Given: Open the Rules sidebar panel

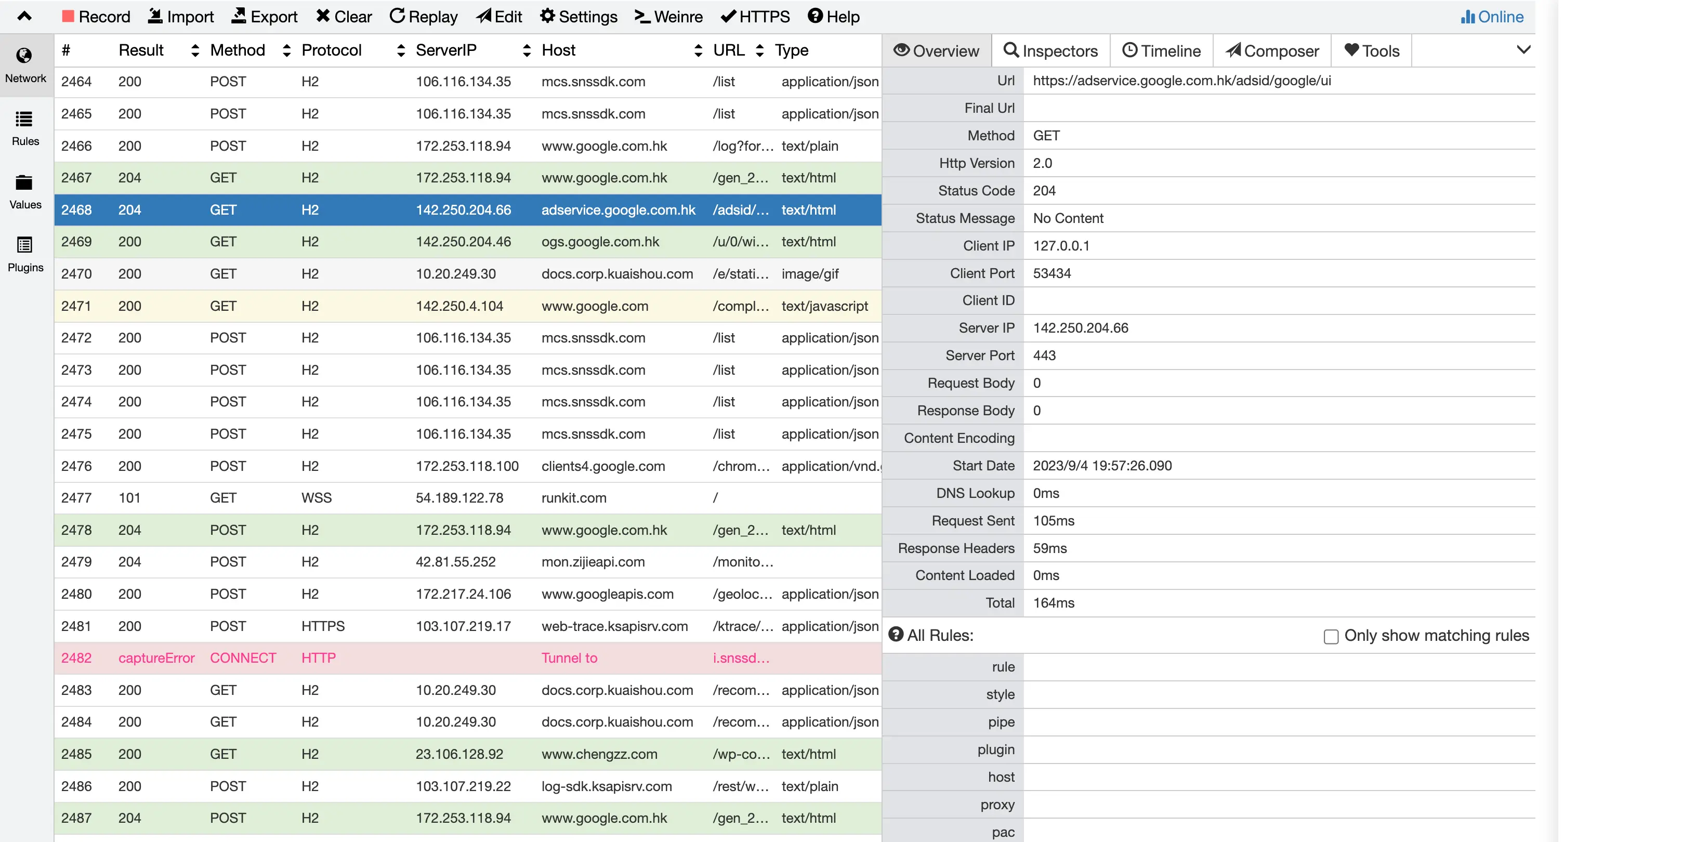Looking at the screenshot, I should click(25, 128).
